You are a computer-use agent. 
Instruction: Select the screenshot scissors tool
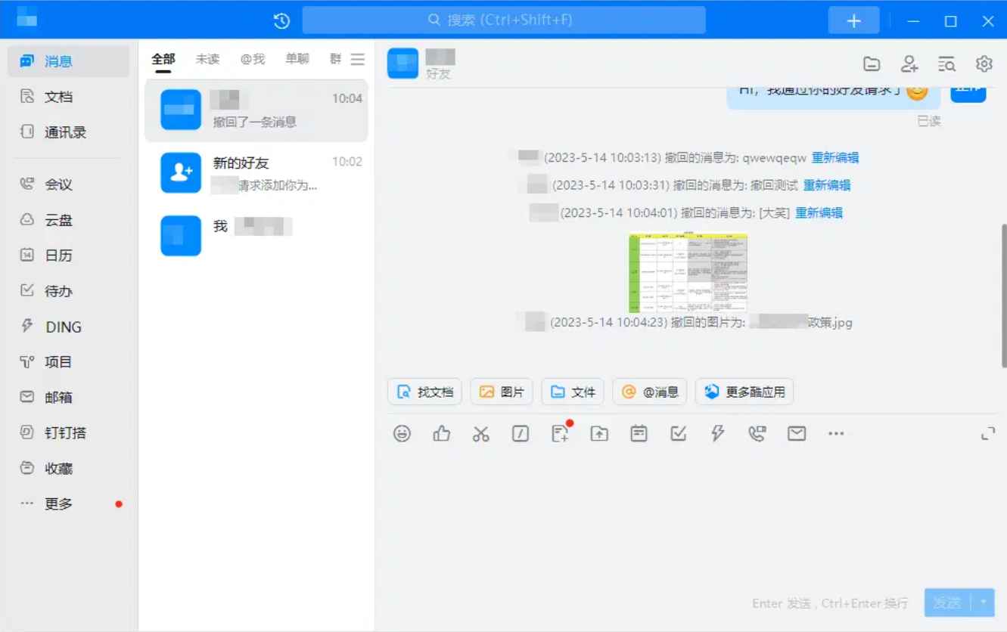[480, 433]
